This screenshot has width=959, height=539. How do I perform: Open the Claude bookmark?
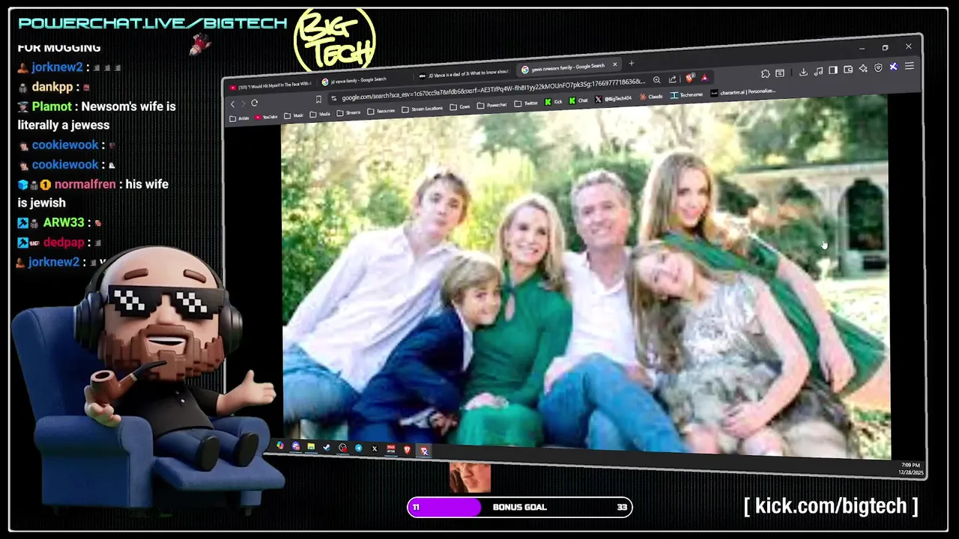[x=651, y=97]
